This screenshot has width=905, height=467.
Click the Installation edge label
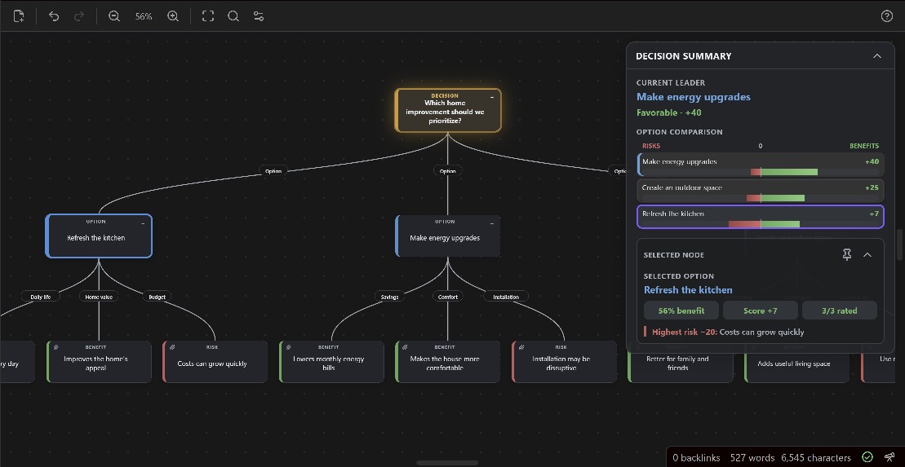pos(506,297)
